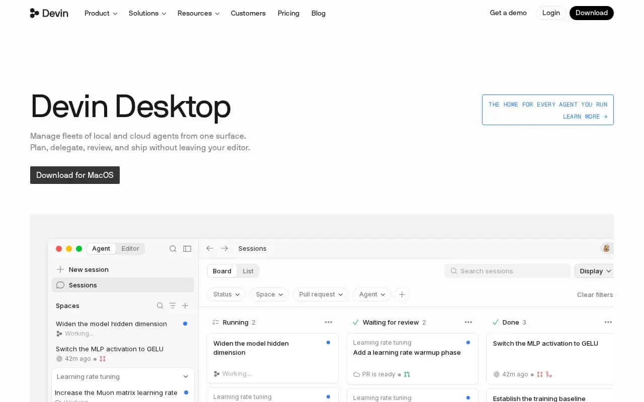Image resolution: width=644 pixels, height=402 pixels.
Task: Click the search icon beside Editor toggle
Action: [173, 249]
